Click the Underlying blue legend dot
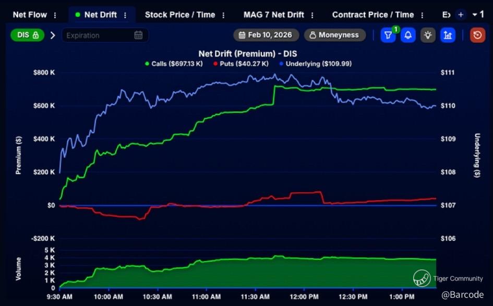Screen dimensions: 493x306 [x=281, y=64]
